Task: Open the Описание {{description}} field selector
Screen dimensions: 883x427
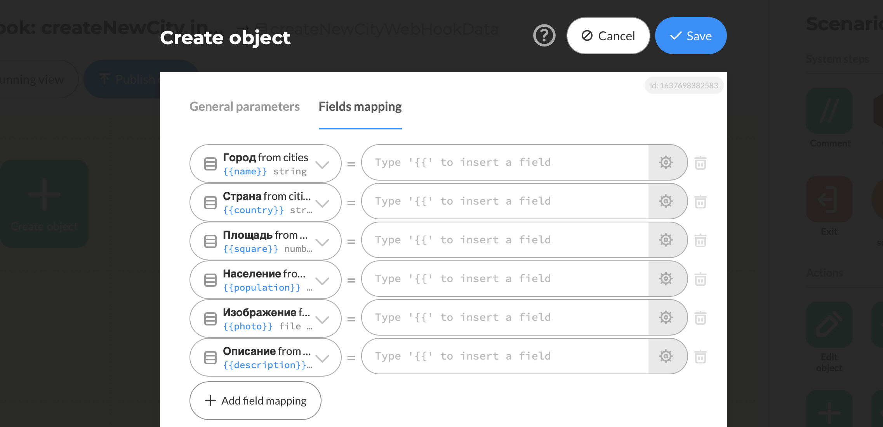Action: coord(265,357)
